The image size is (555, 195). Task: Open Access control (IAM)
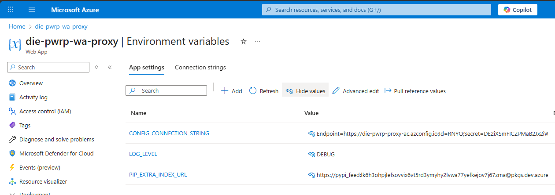tap(45, 111)
